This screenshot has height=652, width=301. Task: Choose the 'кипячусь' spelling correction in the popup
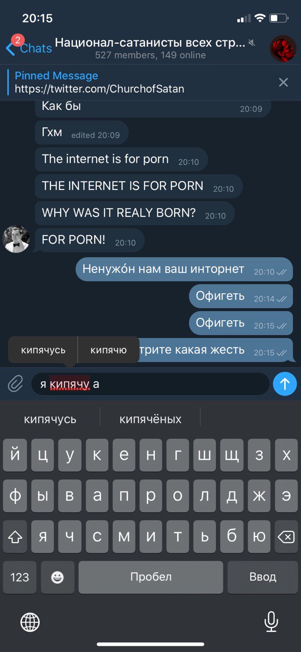pyautogui.click(x=43, y=350)
